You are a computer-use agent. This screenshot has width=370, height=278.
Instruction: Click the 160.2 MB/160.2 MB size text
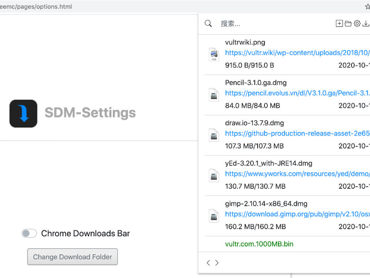pyautogui.click(x=256, y=227)
